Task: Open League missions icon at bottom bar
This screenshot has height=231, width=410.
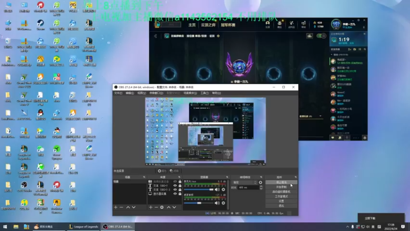Action: click(340, 138)
